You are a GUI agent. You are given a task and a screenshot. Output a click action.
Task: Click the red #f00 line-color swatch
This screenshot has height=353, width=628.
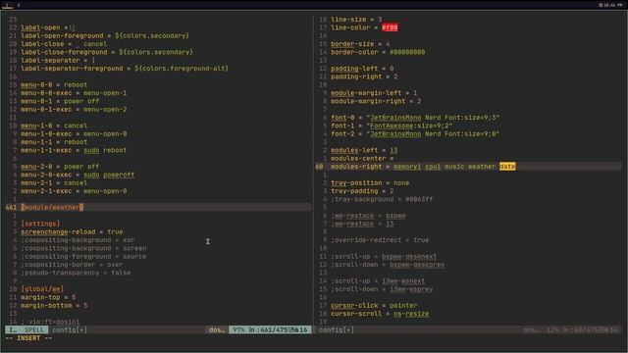[390, 27]
